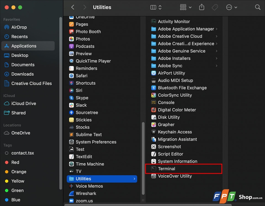Click the Disk Utility icon
Screen dimensions: 265x206
(153, 117)
